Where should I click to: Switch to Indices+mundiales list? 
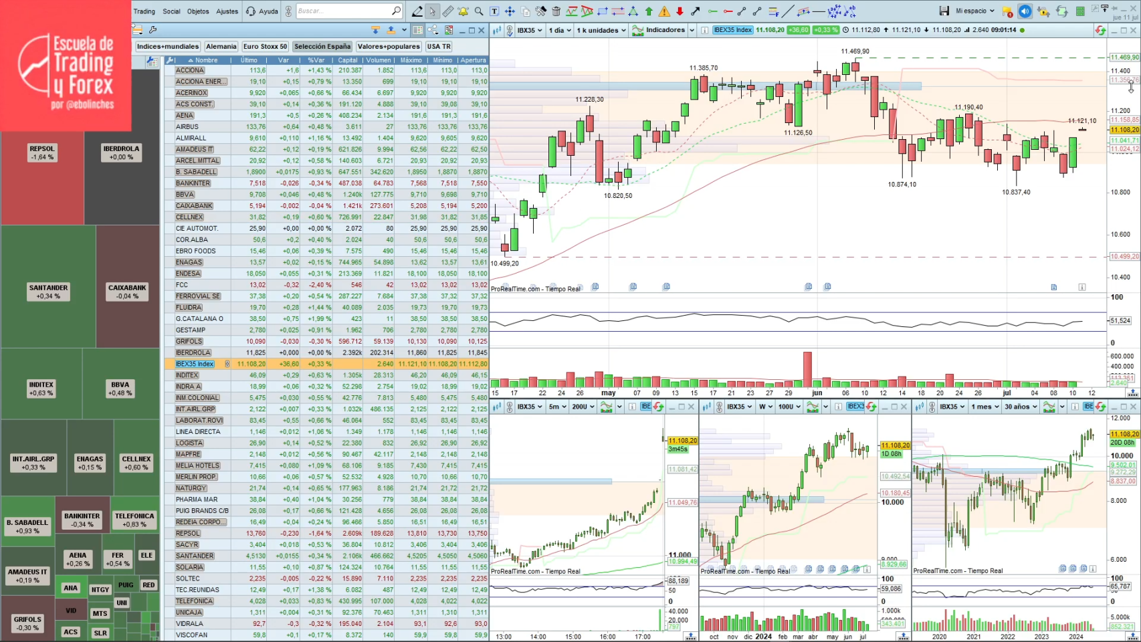pos(168,47)
